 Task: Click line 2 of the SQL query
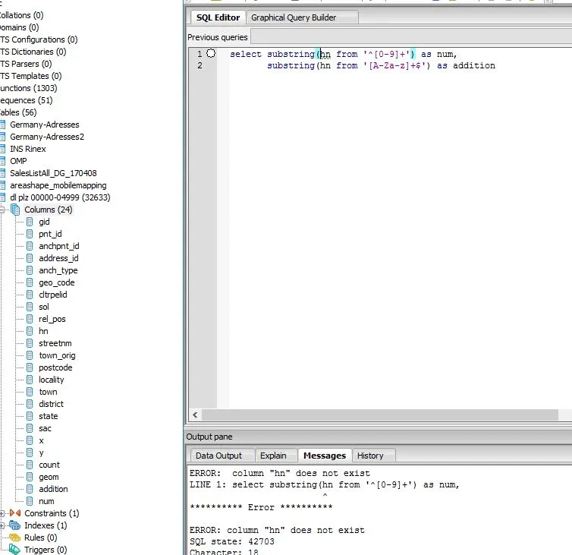click(x=381, y=66)
